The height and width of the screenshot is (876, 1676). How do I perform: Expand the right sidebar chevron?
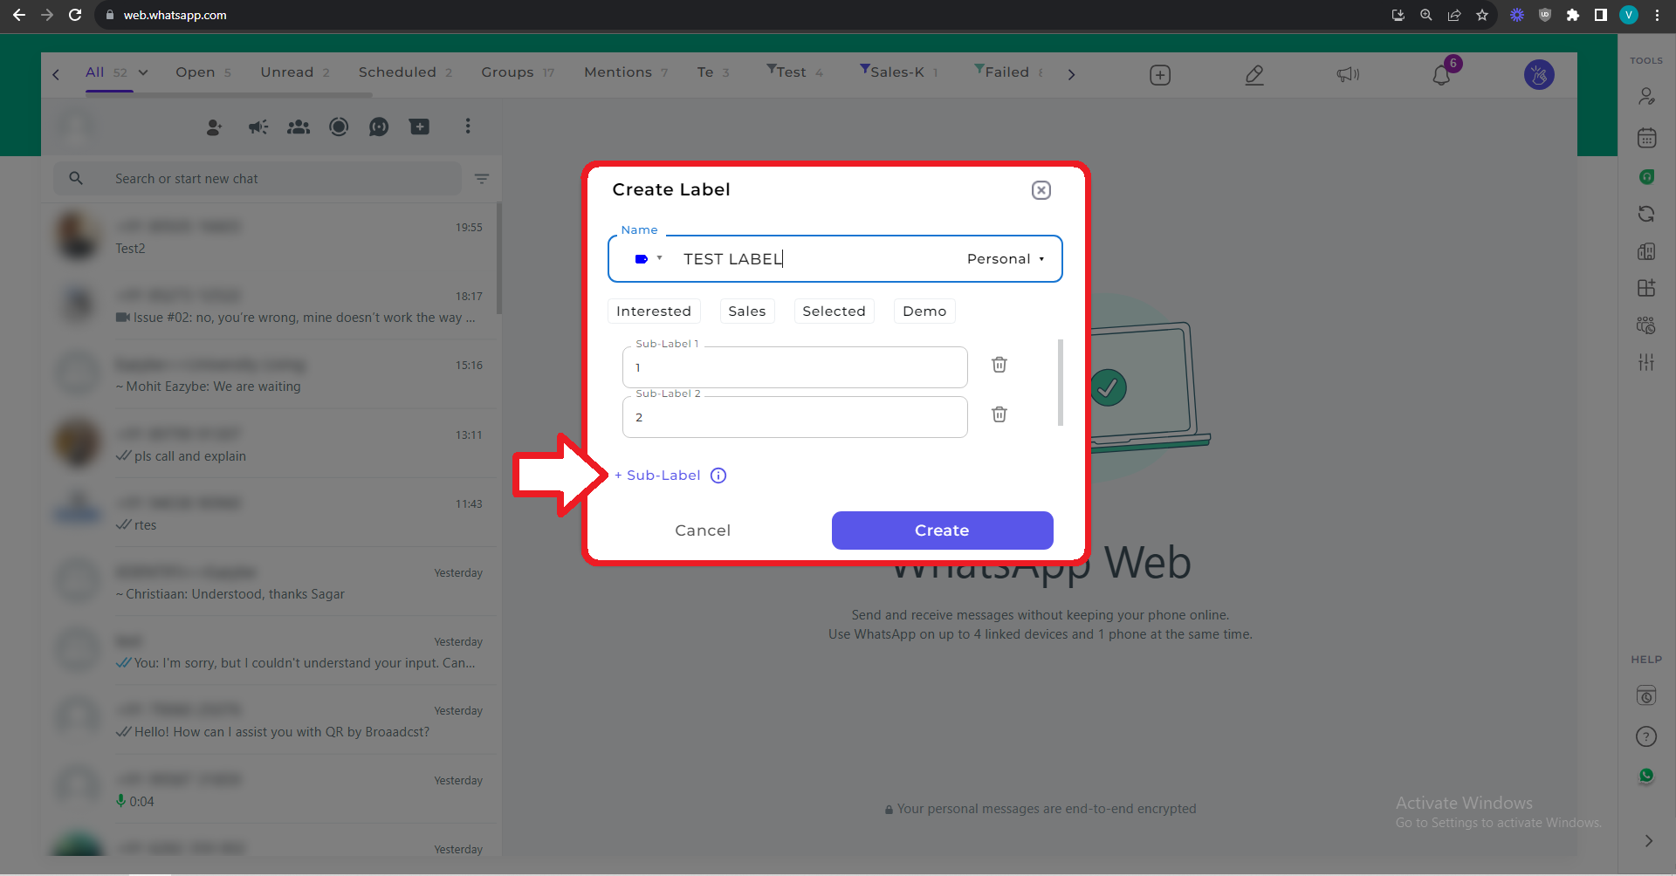pyautogui.click(x=1648, y=841)
